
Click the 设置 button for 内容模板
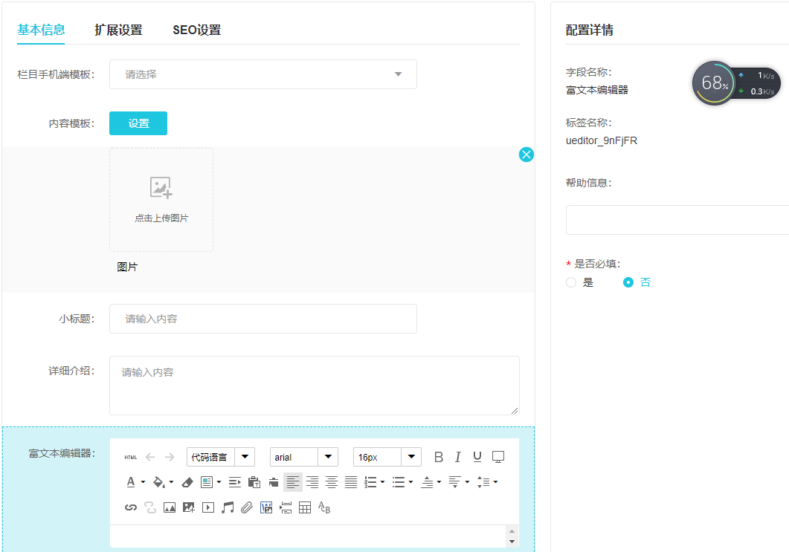tap(138, 123)
